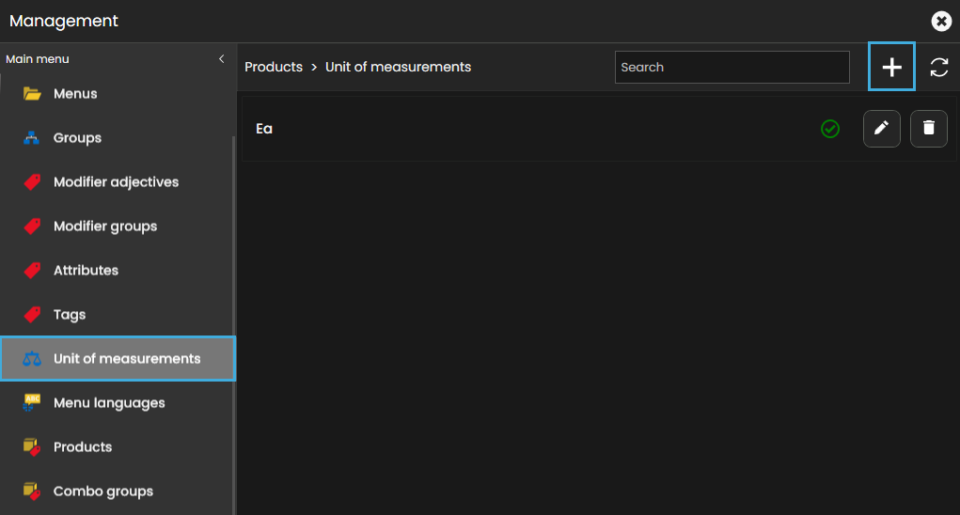Viewport: 960px width, 515px height.
Task: Select Modifier groups menu item
Action: 105,226
